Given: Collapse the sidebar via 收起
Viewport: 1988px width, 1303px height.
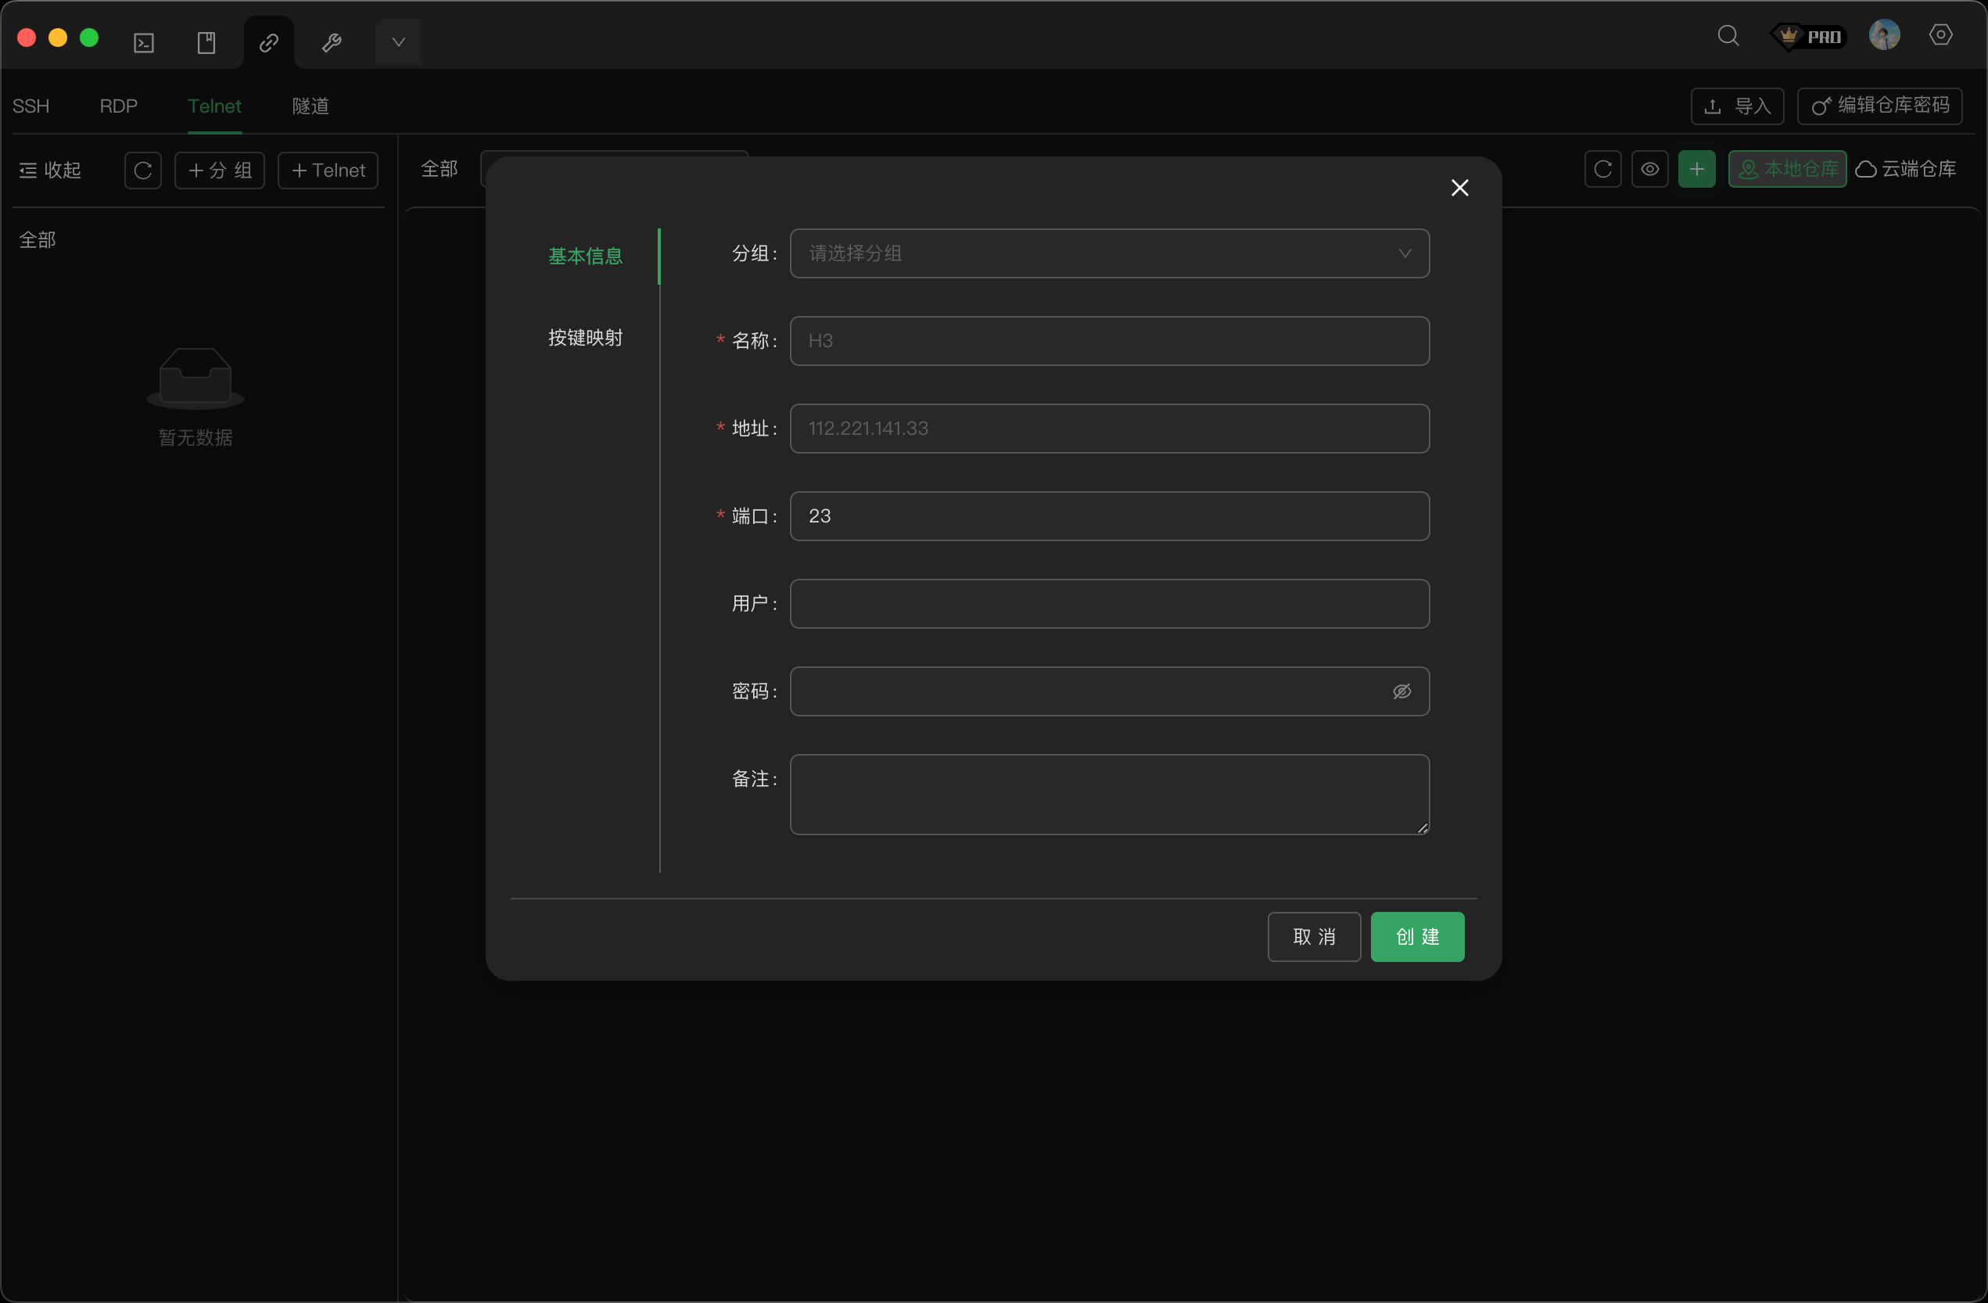Looking at the screenshot, I should [50, 170].
